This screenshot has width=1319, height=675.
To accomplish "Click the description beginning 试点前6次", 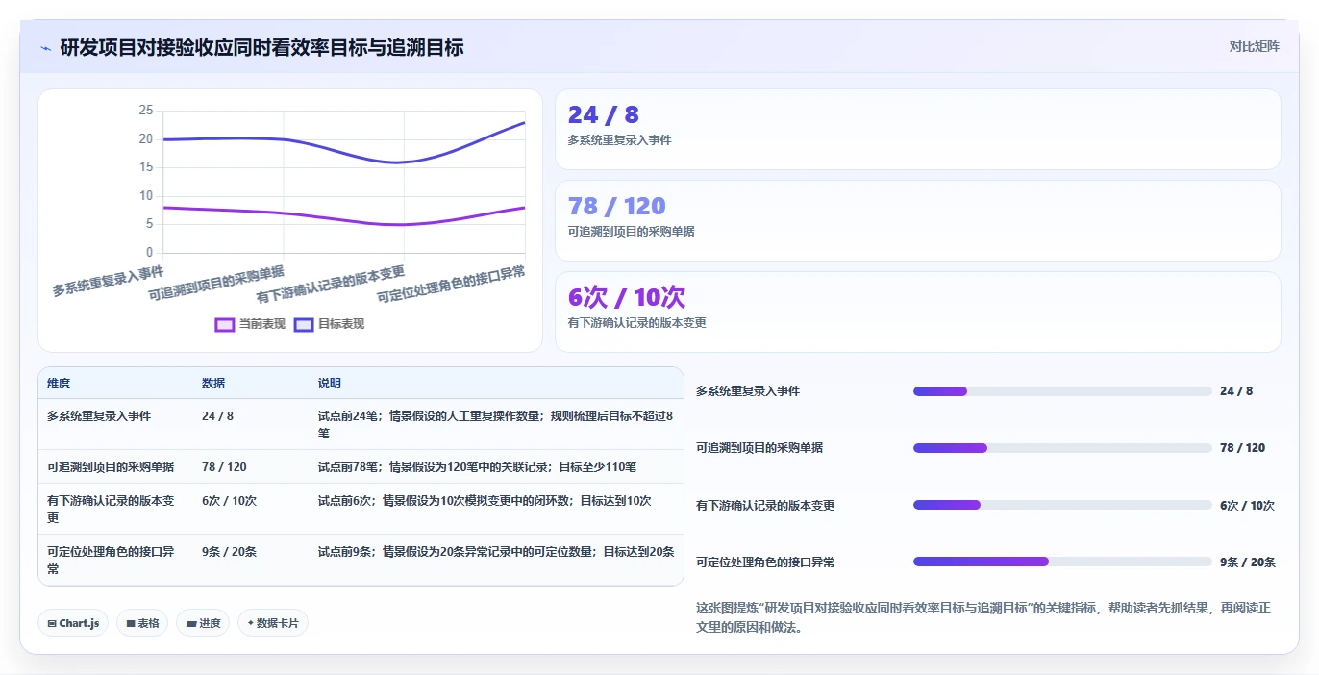I will 485,501.
